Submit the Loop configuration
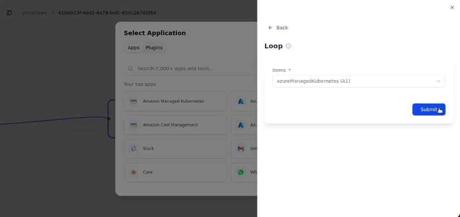The height and width of the screenshot is (217, 460). [429, 109]
